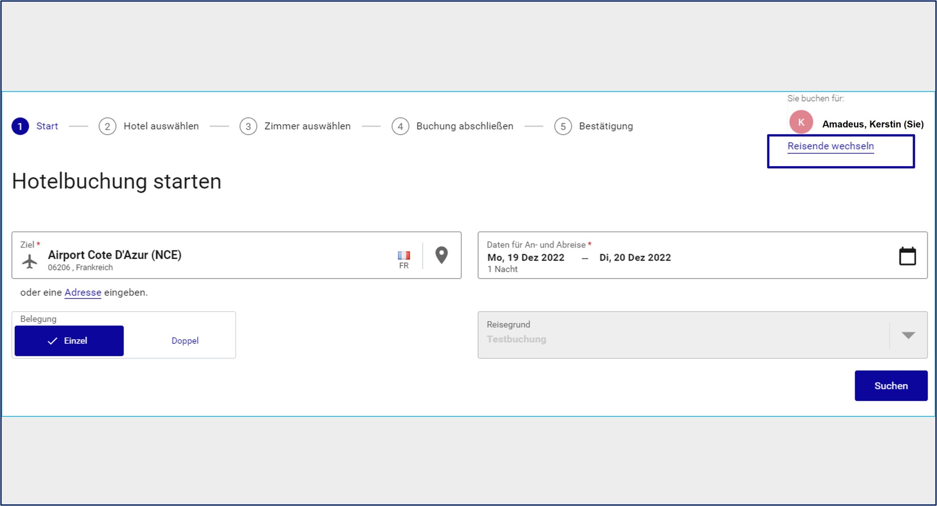Click arrival date Mo, 19 Dez 2022
The height and width of the screenshot is (506, 937).
pyautogui.click(x=526, y=258)
